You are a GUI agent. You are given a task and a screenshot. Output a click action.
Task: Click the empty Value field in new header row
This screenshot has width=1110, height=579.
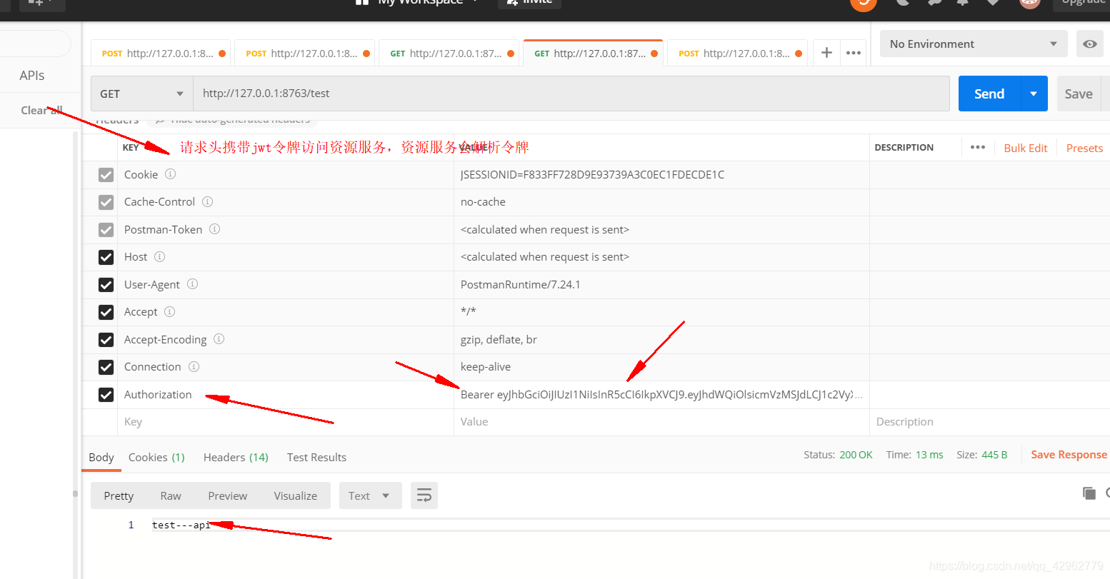coord(661,422)
